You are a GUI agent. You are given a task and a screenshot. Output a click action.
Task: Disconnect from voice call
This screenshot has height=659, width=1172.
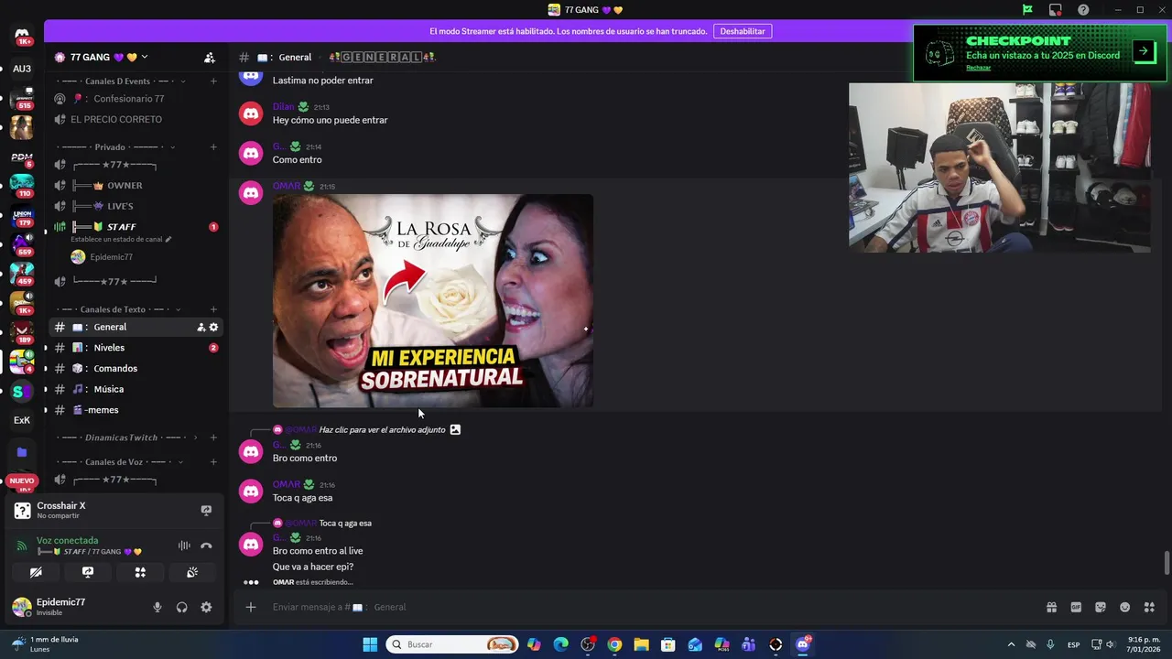coord(206,546)
